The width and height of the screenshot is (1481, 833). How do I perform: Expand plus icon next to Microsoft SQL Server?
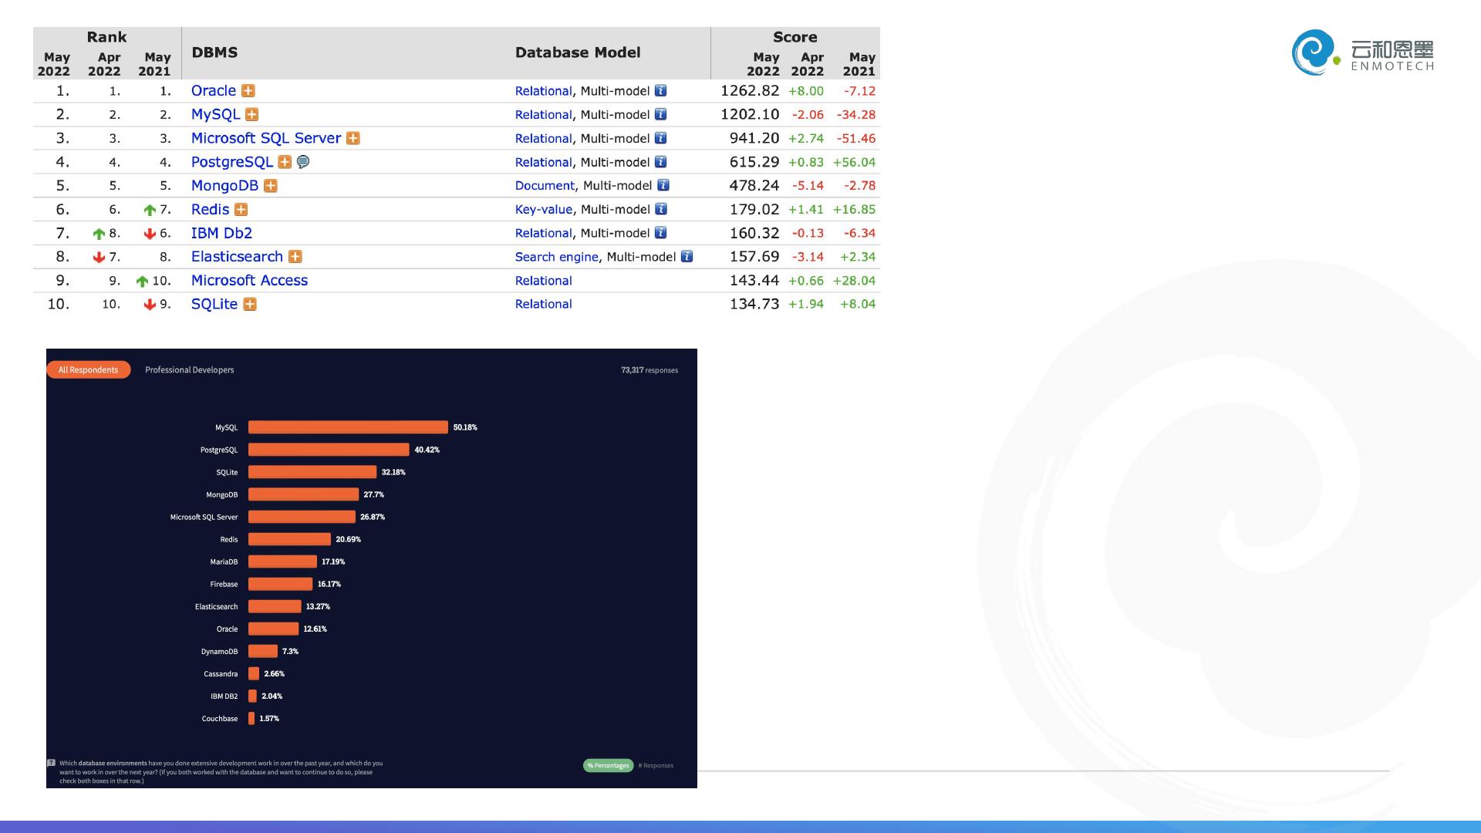[353, 138]
